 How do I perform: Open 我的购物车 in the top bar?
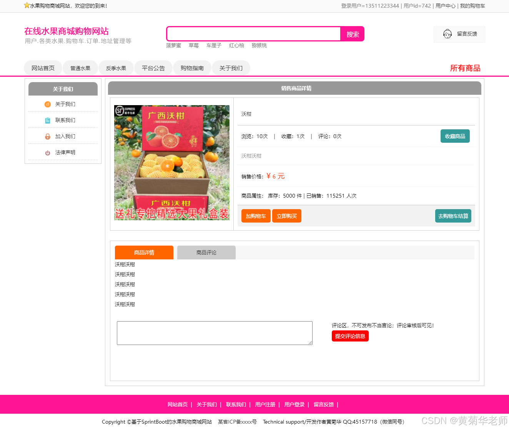point(472,6)
